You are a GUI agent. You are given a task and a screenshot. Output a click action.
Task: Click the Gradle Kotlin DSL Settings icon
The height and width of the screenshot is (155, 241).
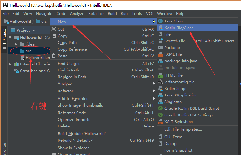160,115
